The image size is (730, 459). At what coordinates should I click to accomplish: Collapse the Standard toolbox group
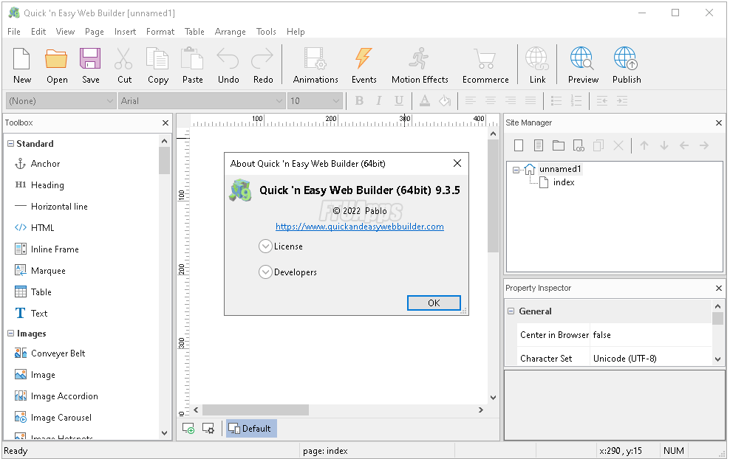[10, 144]
